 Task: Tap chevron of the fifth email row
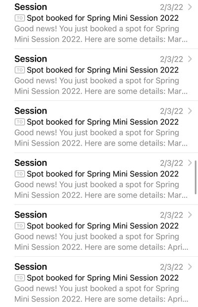pyautogui.click(x=190, y=215)
